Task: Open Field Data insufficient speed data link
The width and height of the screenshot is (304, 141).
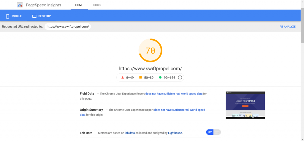Action: [174, 94]
